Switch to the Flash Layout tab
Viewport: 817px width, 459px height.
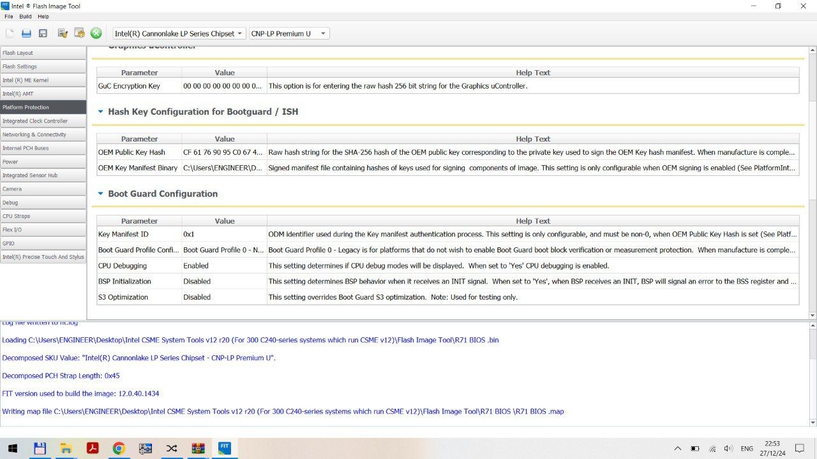pos(43,53)
